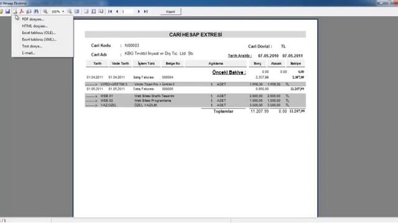Click the start date 07.05.2010
The image size is (398, 223).
(268, 56)
